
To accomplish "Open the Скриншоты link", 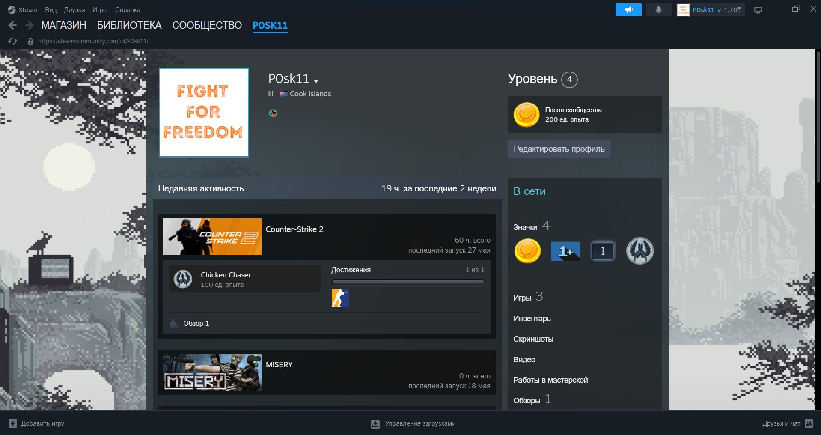I will tap(533, 339).
